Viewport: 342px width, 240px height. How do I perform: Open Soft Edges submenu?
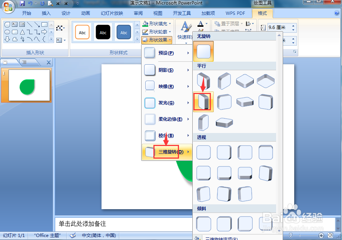167,119
